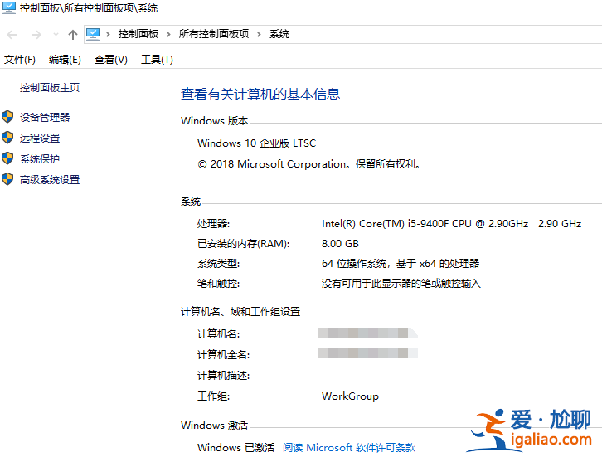Open the recent locations dropdown arrow
Image resolution: width=602 pixels, height=462 pixels.
pyautogui.click(x=56, y=35)
